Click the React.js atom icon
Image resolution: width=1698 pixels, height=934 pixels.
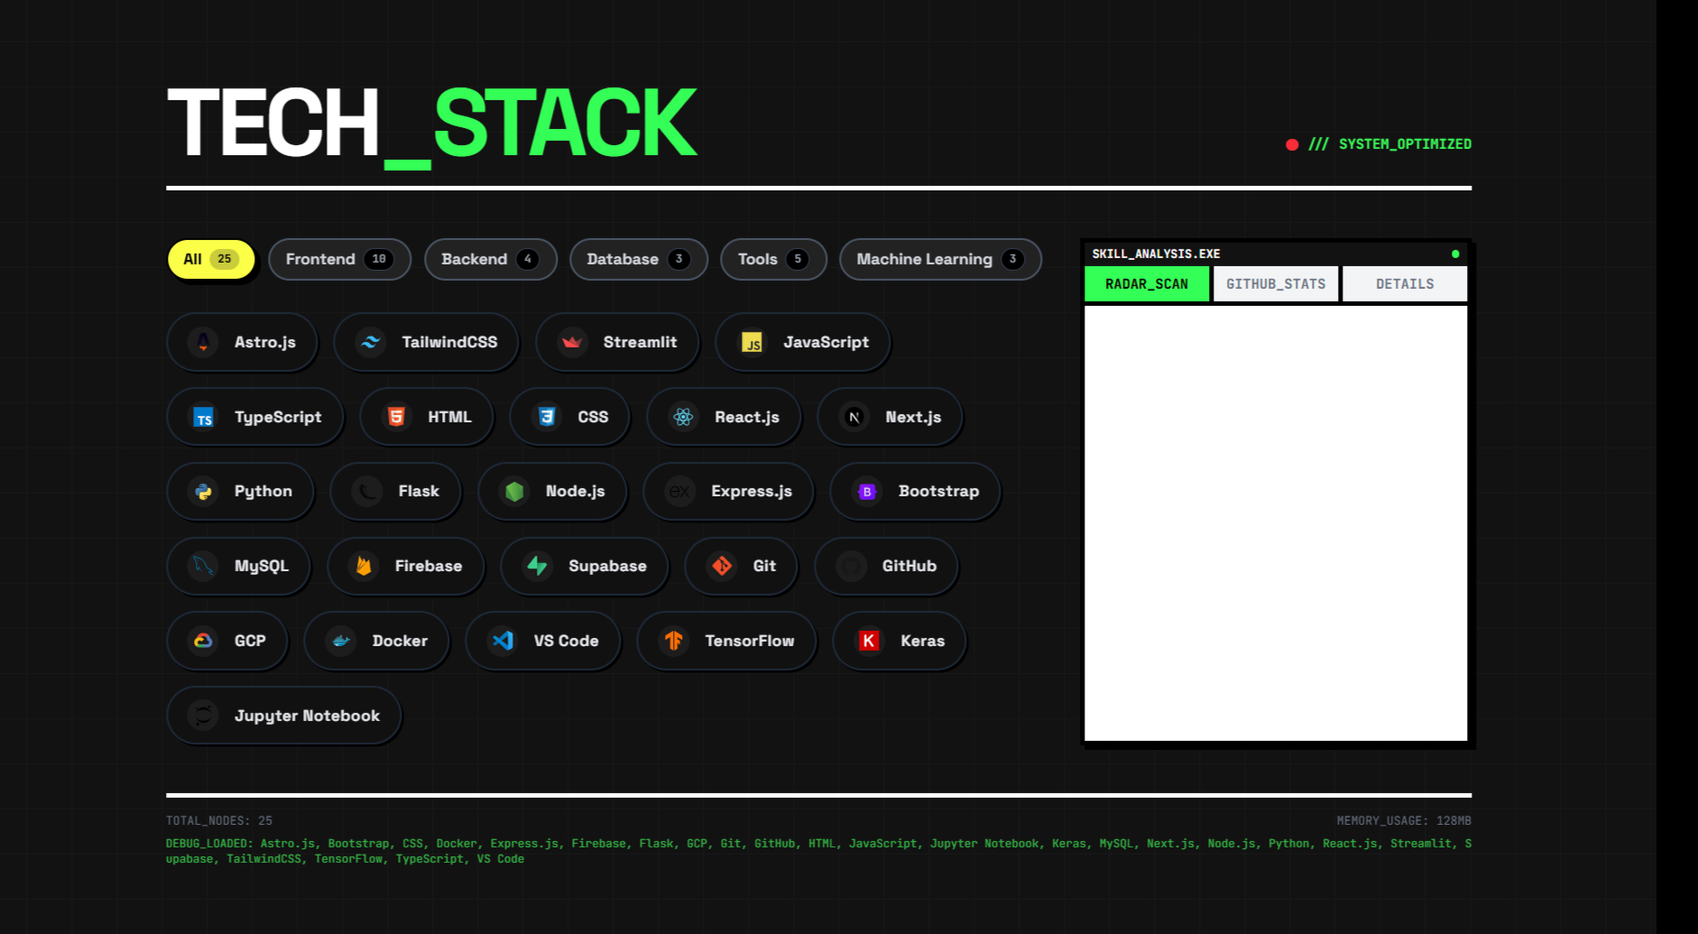coord(683,417)
